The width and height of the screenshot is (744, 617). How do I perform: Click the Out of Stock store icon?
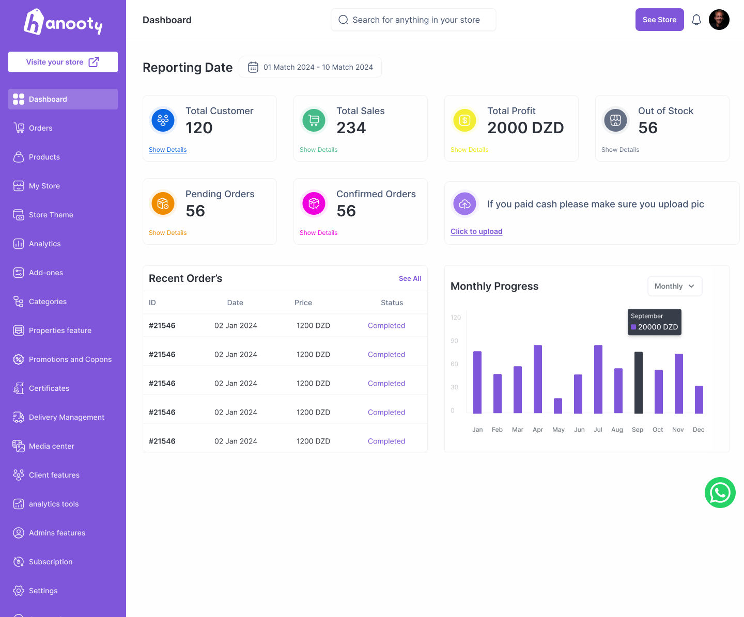615,120
